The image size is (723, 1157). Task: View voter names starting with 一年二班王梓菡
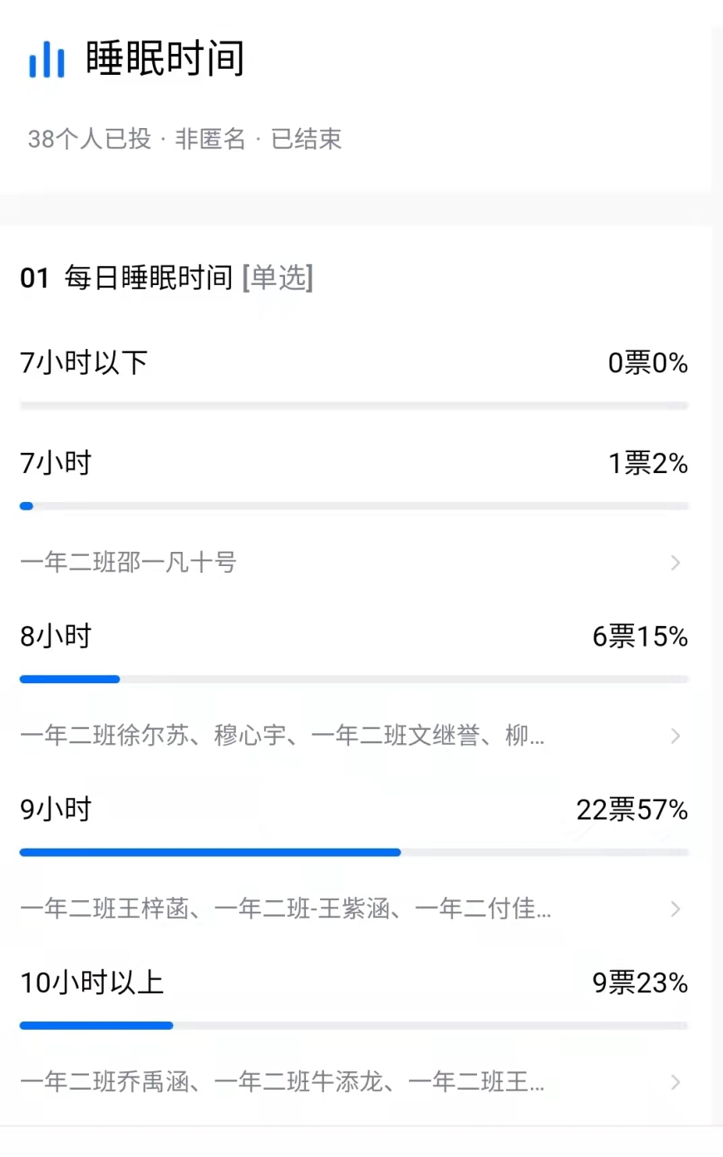pyautogui.click(x=285, y=908)
